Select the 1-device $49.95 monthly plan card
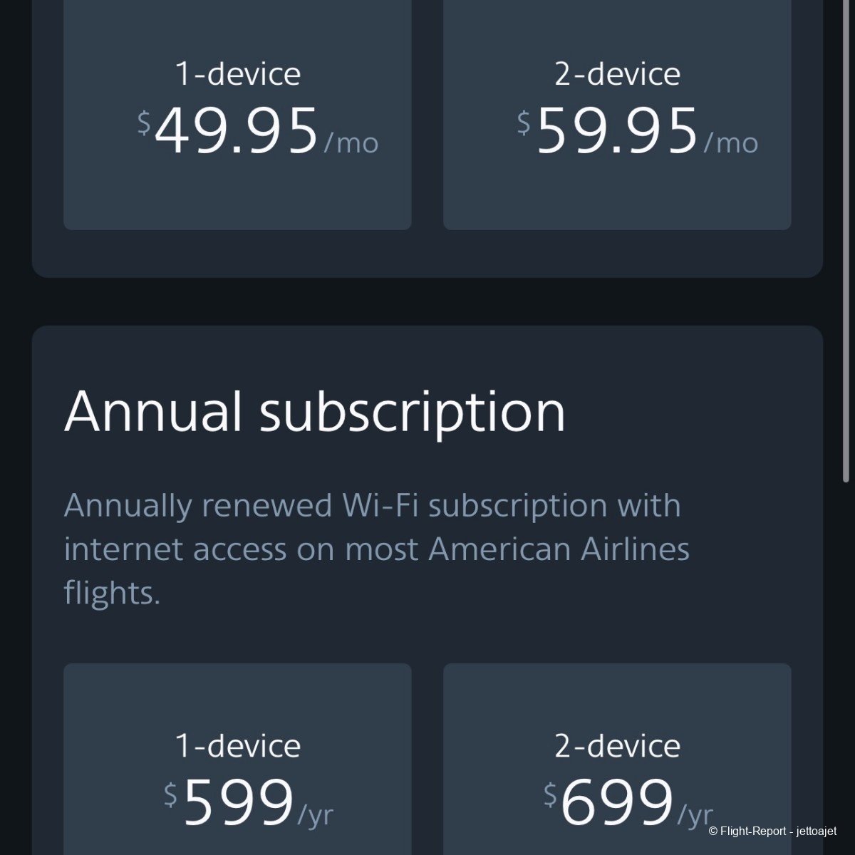 [237, 115]
